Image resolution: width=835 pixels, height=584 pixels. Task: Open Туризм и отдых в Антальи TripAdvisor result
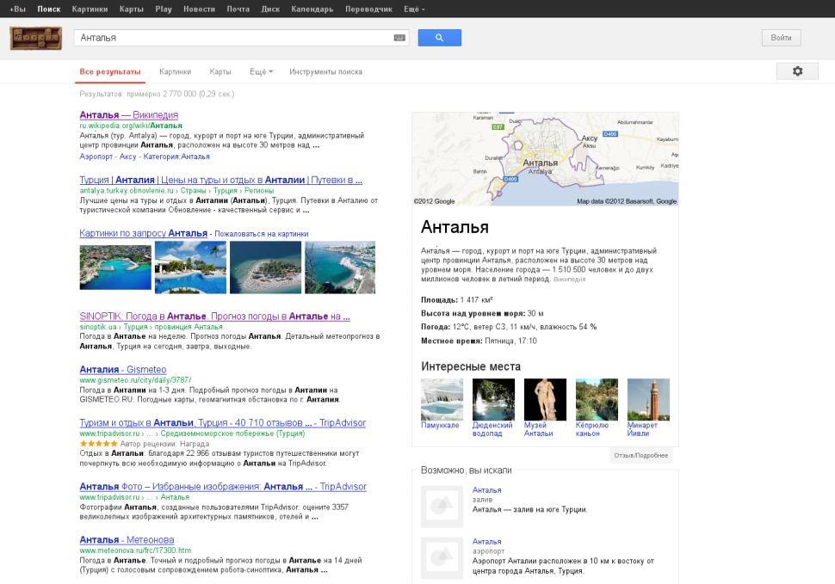click(223, 422)
